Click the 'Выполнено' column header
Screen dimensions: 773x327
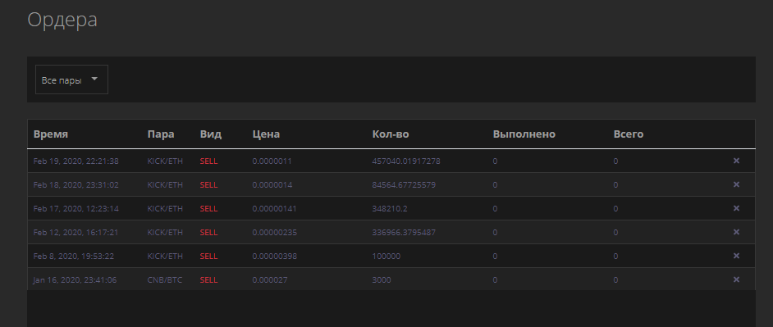pyautogui.click(x=524, y=134)
